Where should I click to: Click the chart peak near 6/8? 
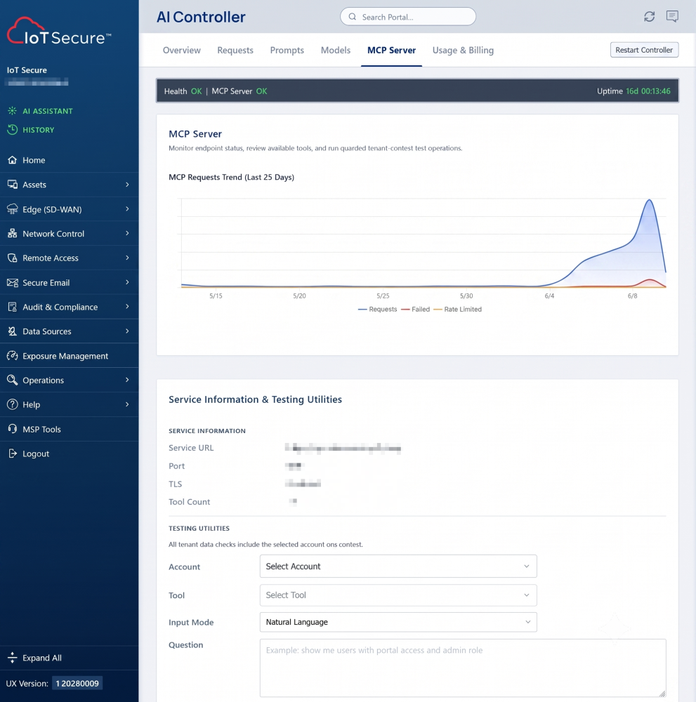pos(650,199)
